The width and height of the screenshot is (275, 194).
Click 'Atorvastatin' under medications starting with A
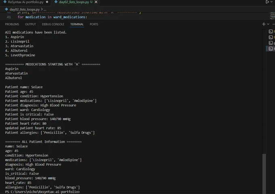16,73
